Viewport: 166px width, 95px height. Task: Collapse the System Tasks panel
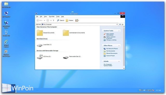[x=119, y=31]
